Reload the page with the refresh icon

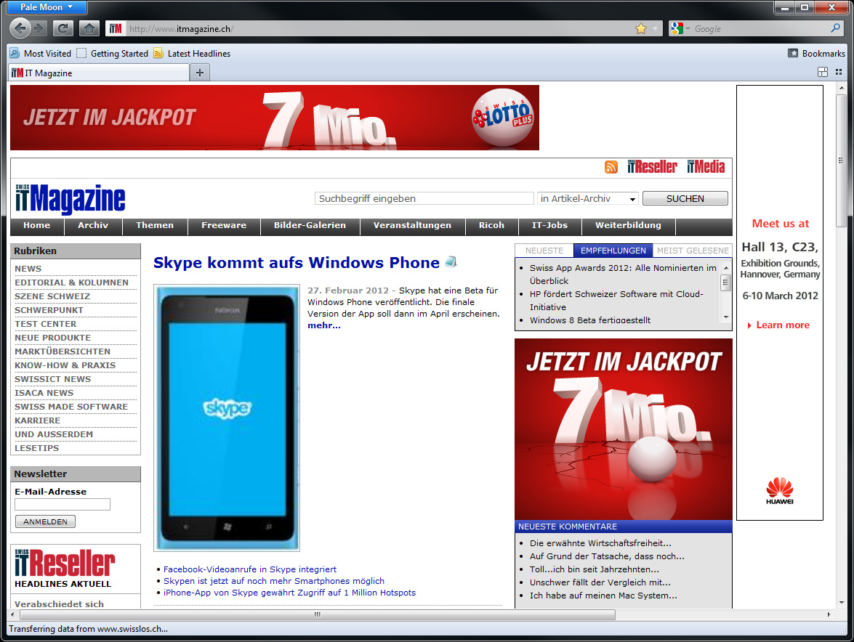point(63,28)
